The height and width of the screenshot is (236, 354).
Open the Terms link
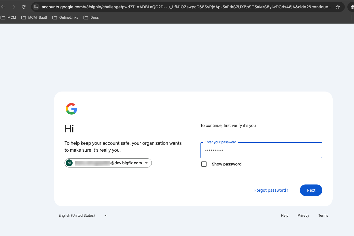coord(323,216)
